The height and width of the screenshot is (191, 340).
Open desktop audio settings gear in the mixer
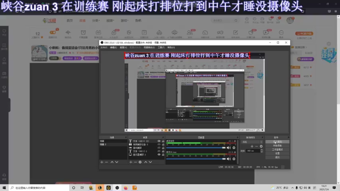click(234, 147)
